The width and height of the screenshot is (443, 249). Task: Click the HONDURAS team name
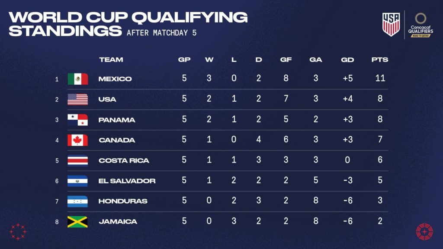[123, 201]
